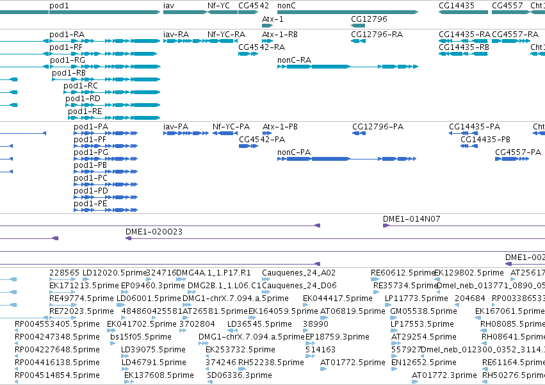Open protein Nf-YC-PA

click(231, 127)
